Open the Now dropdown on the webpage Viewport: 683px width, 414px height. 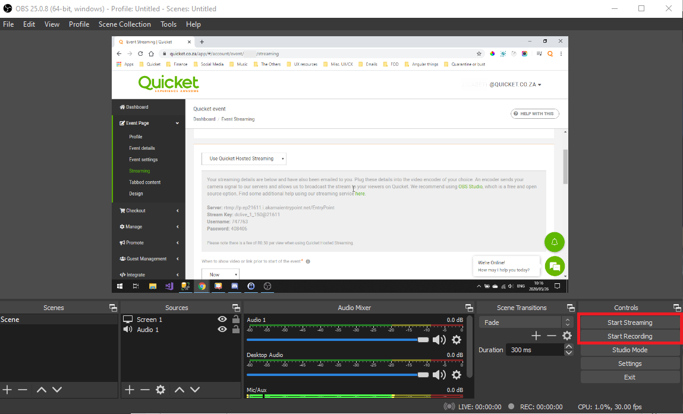(x=220, y=274)
